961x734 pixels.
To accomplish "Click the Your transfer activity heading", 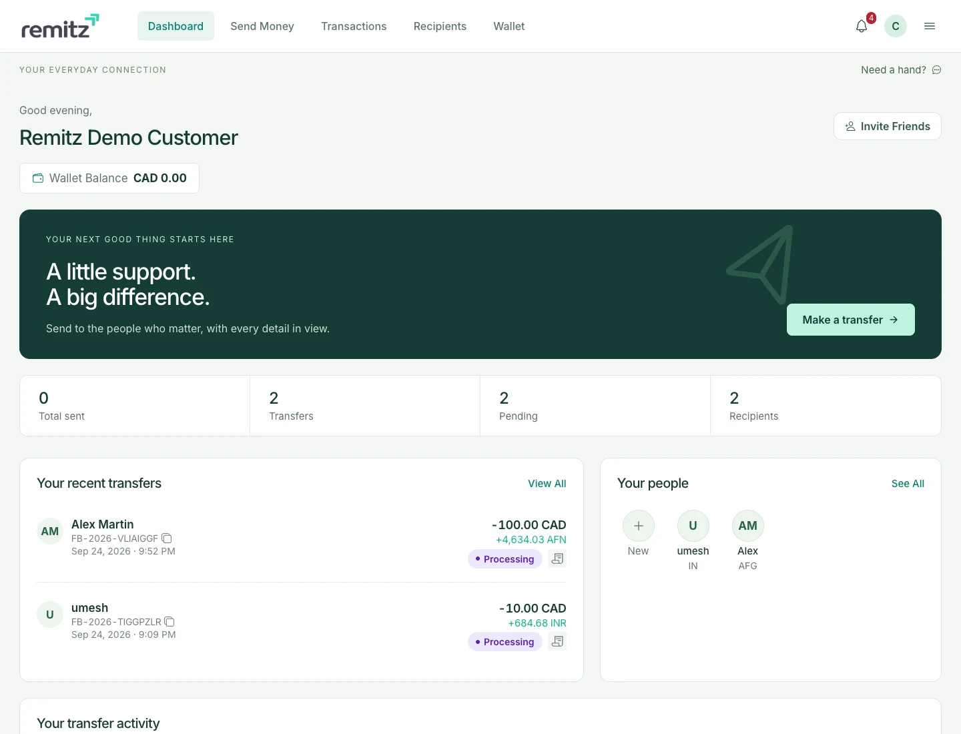I will coord(98,723).
